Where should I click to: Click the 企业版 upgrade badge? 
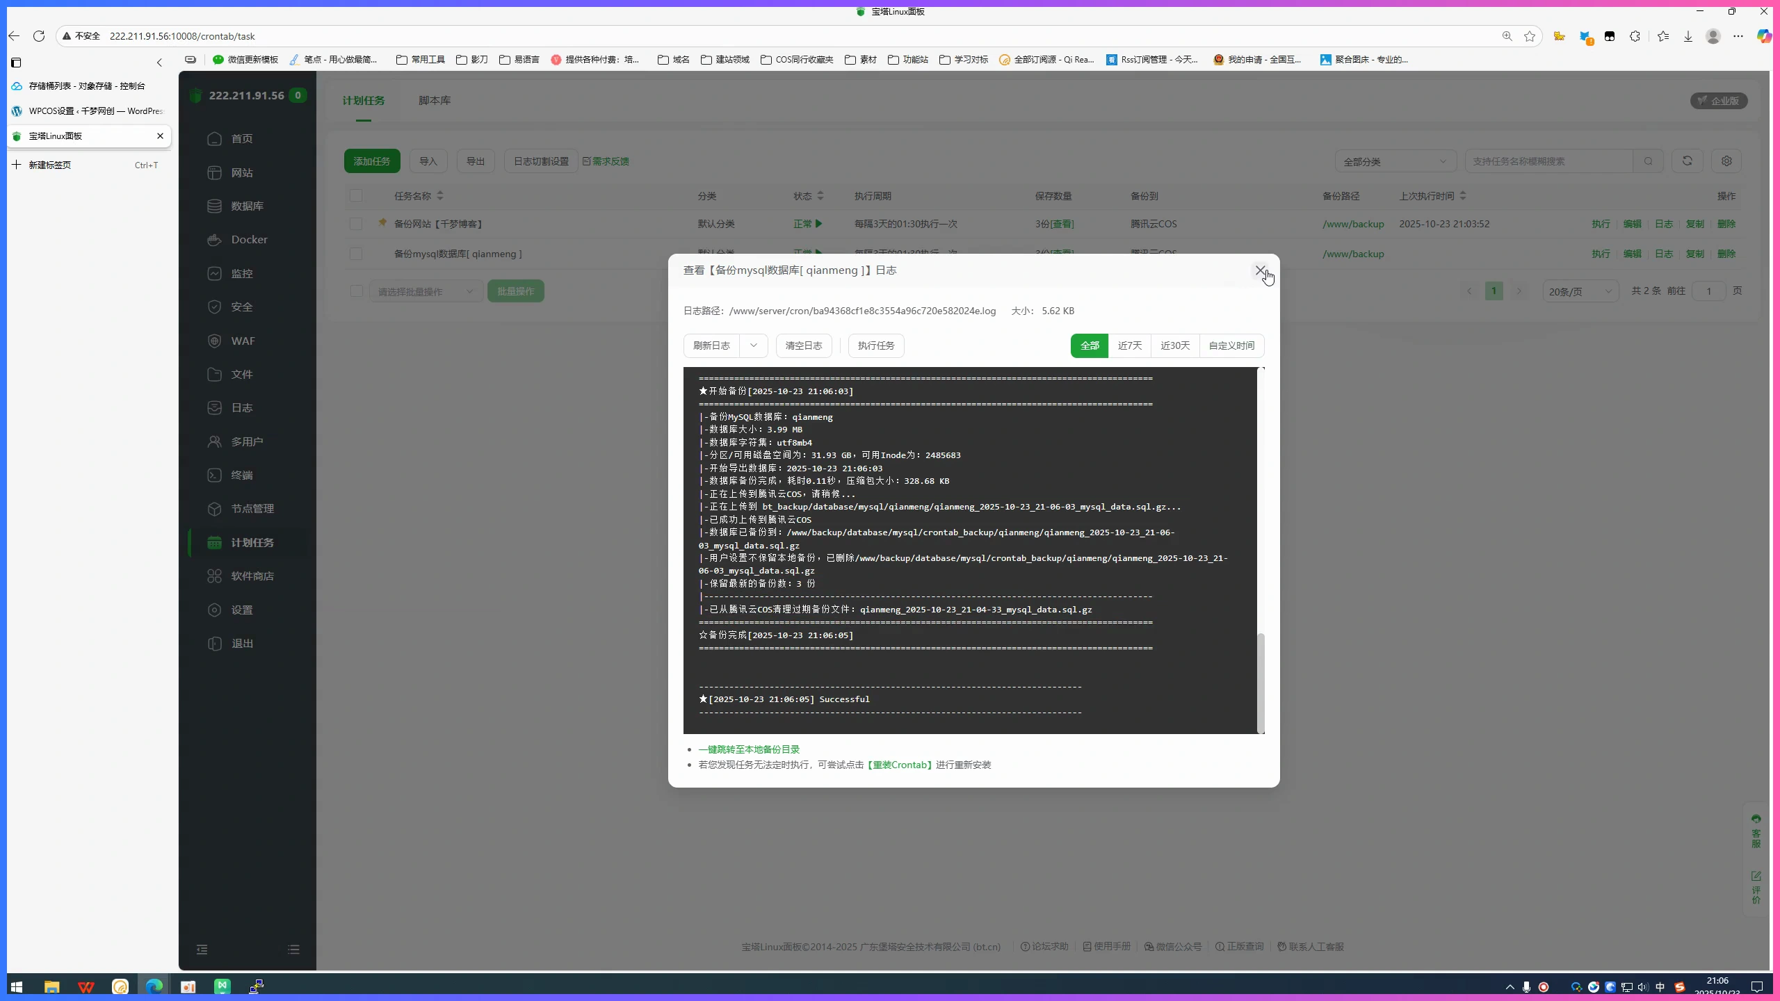(1719, 101)
